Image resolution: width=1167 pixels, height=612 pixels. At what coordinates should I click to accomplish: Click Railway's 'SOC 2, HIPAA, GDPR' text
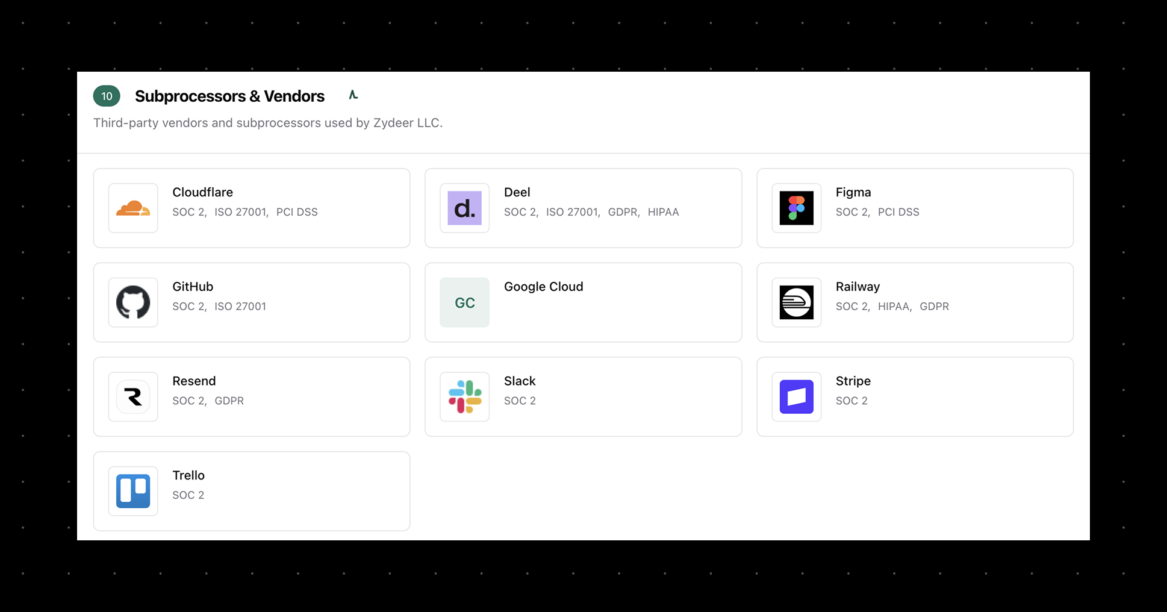892,306
